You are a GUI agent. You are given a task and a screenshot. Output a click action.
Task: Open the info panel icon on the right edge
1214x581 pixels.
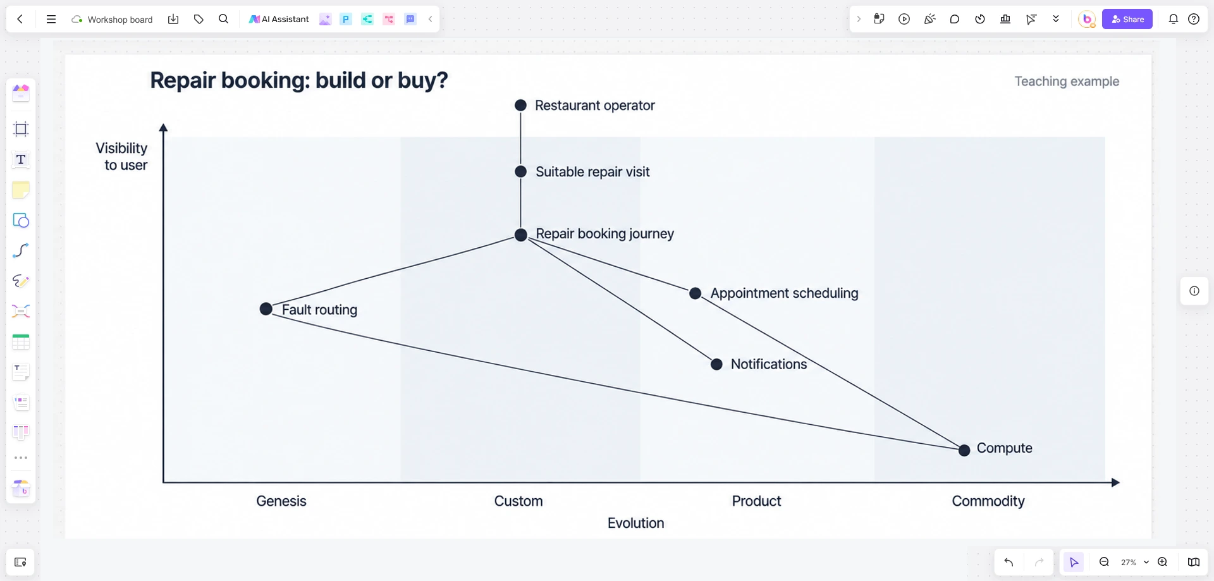1194,291
